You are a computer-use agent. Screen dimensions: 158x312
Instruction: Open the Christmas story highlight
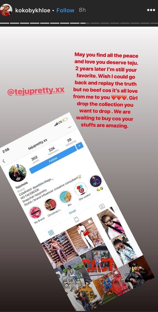tap(50, 205)
